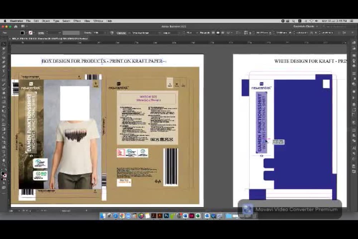Image resolution: width=358 pixels, height=239 pixels.
Task: Open the zoom level dropdown in status bar
Action: point(19,211)
